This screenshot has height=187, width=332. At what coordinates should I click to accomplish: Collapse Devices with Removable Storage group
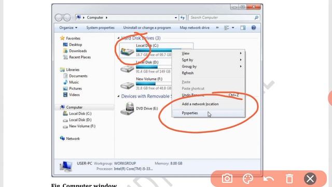pyautogui.click(x=118, y=96)
